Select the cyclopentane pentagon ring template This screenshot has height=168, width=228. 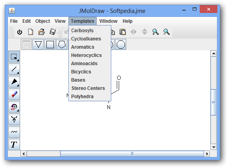point(62,44)
